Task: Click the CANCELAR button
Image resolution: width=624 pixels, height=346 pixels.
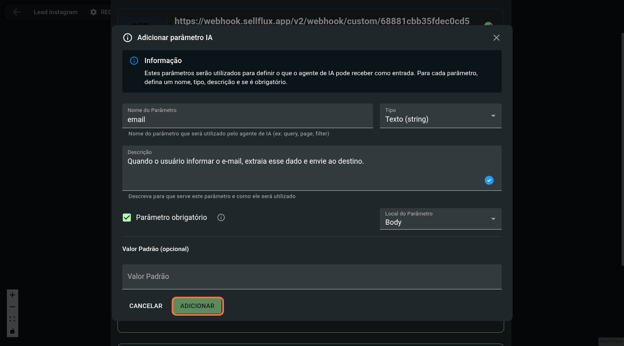Action: coord(146,306)
